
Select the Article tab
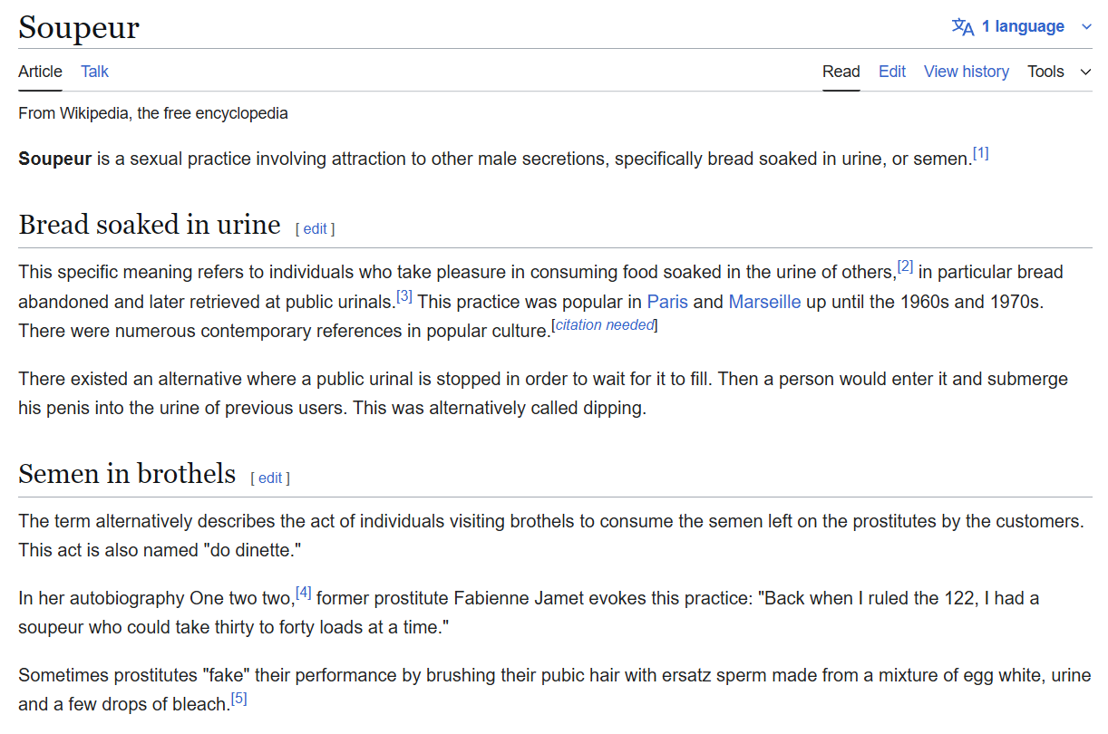(x=40, y=72)
